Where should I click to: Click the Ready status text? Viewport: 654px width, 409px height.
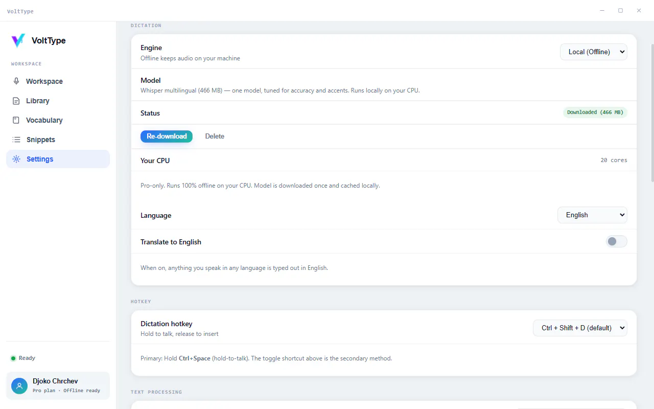27,358
